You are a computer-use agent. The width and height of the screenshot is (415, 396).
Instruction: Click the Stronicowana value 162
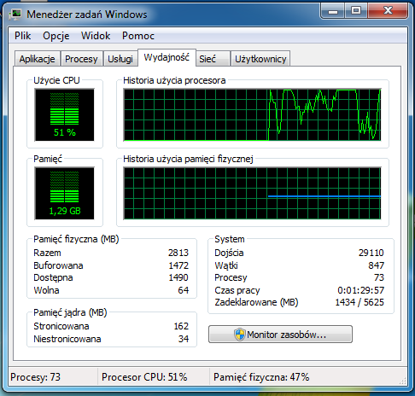[181, 326]
